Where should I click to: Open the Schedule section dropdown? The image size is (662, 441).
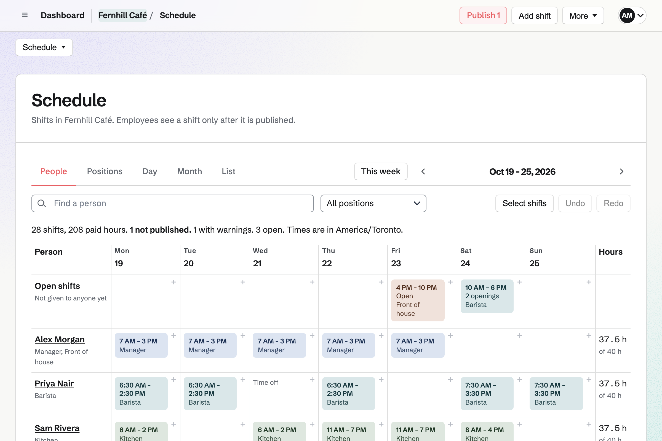[44, 47]
